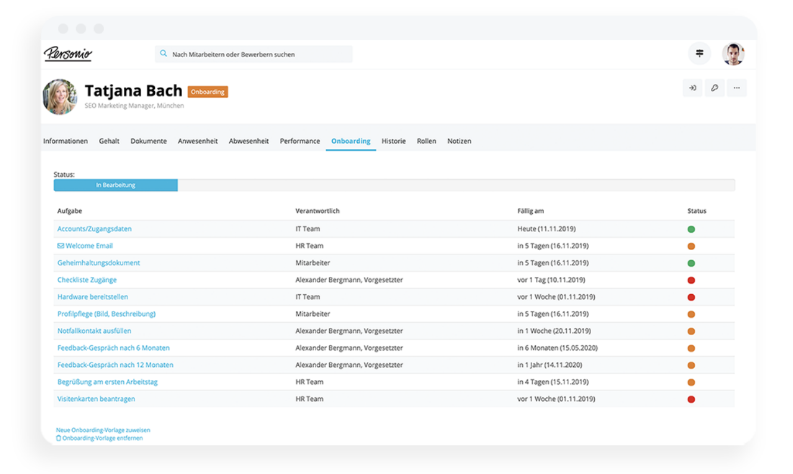Switch to the Informationen tab
Image resolution: width=793 pixels, height=474 pixels.
point(65,141)
